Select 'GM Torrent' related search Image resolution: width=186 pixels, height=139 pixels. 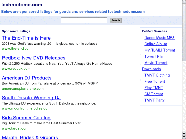pos(154,94)
